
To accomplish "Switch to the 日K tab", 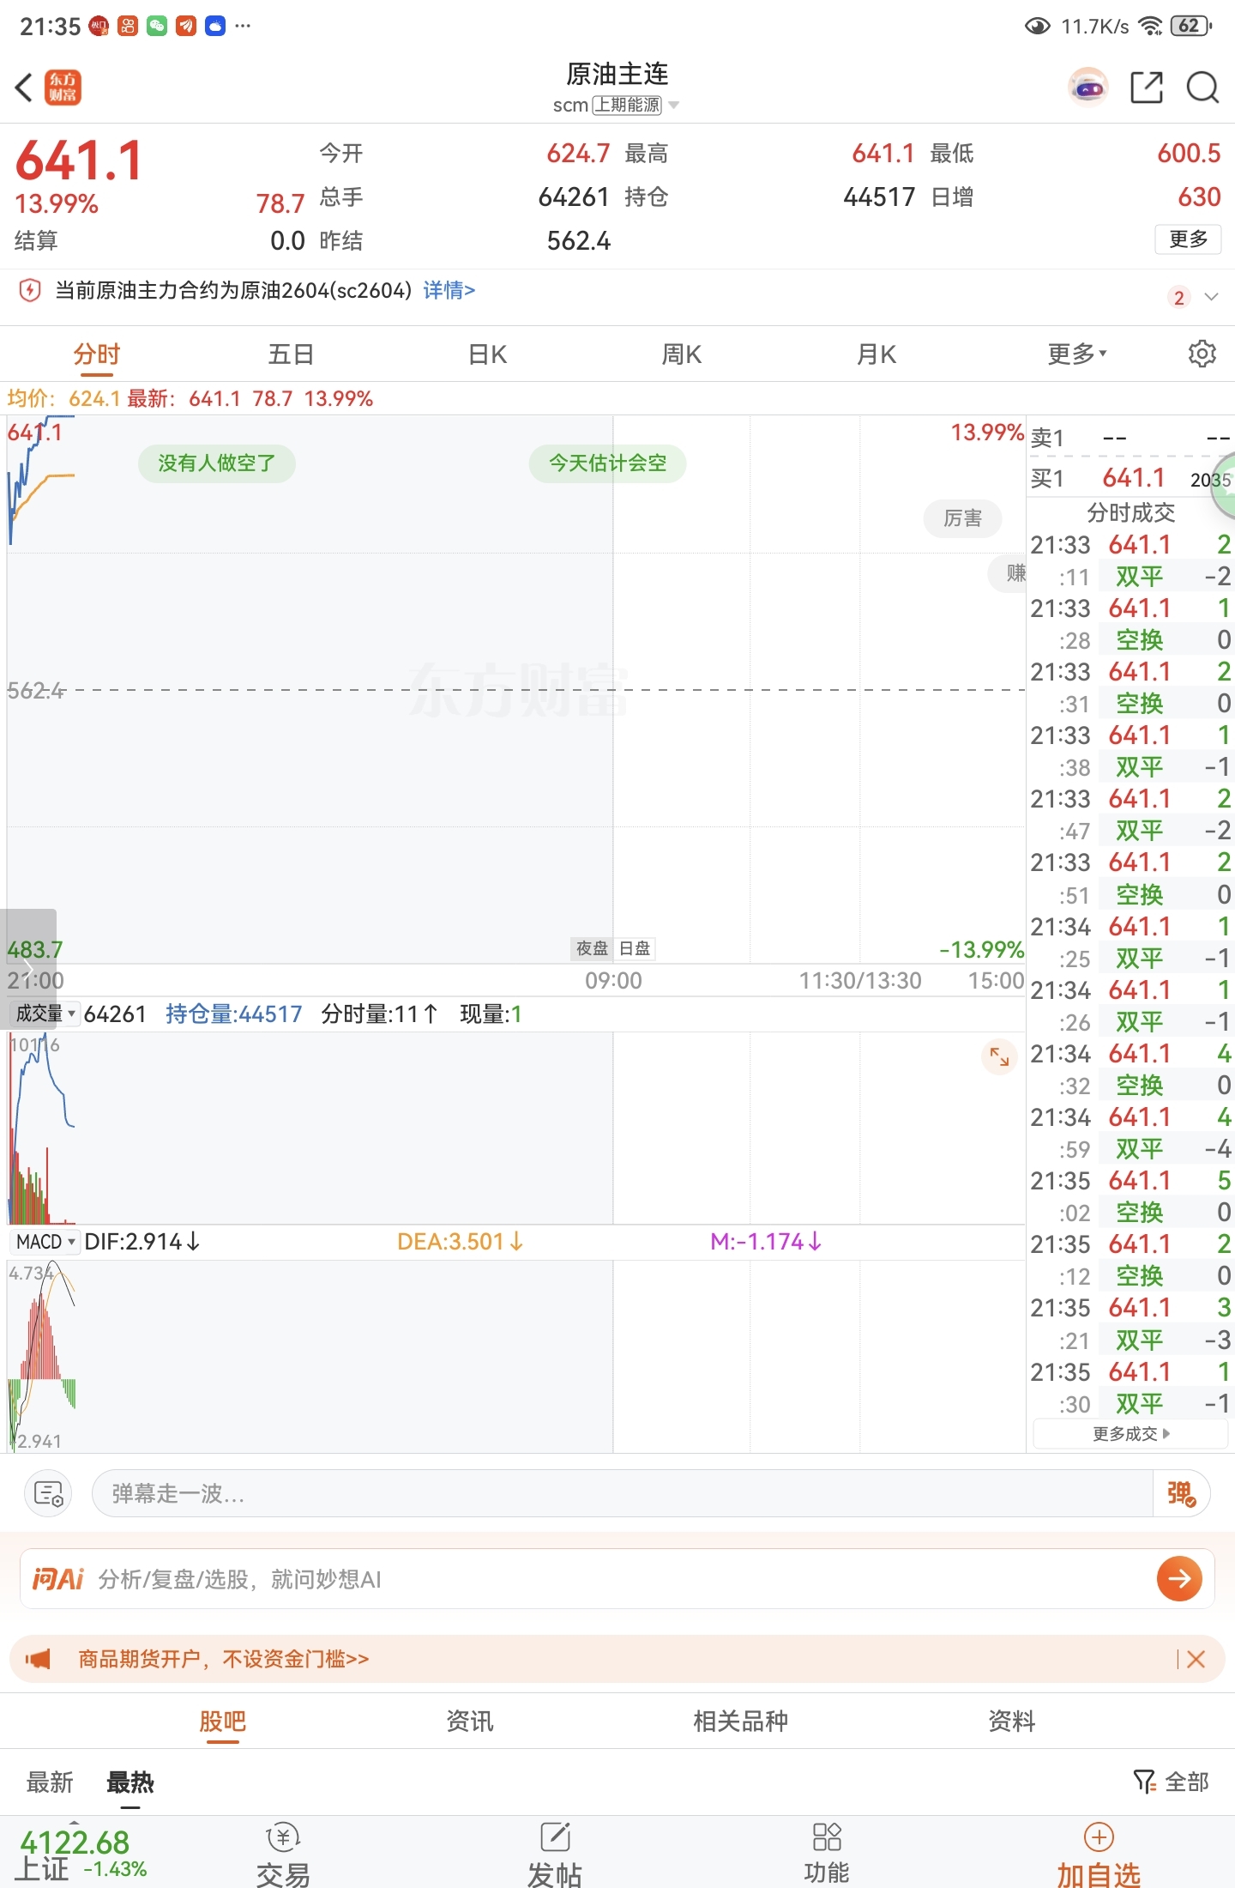I will point(487,354).
